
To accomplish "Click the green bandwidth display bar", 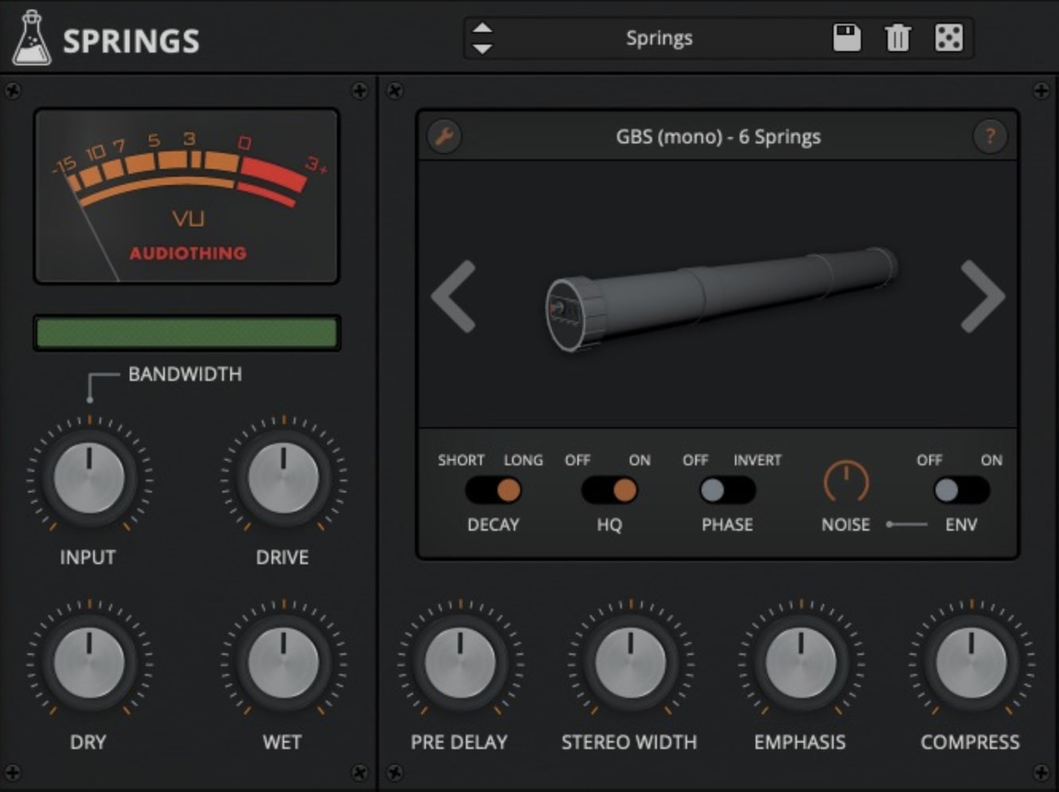I will point(187,333).
